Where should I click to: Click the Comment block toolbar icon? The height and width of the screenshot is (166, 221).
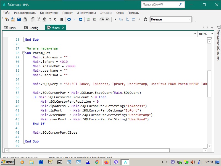pyautogui.click(x=88, y=19)
